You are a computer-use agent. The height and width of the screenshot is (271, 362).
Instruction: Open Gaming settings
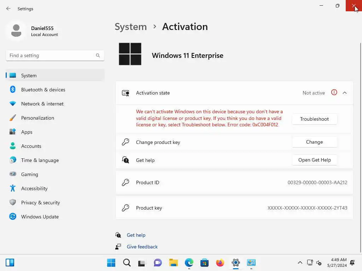coord(55,174)
